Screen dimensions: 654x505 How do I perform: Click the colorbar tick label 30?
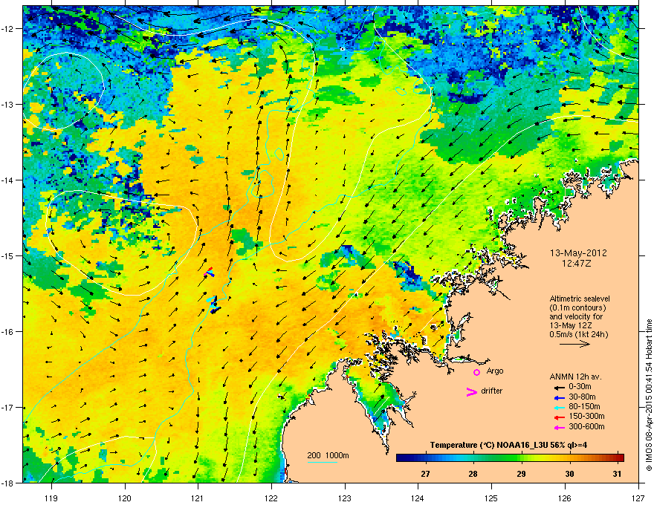[x=569, y=474]
